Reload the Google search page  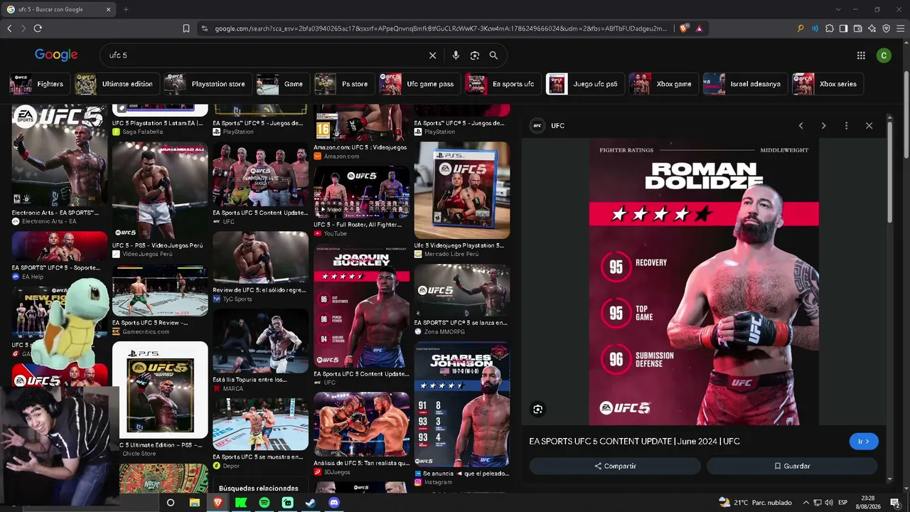point(38,28)
